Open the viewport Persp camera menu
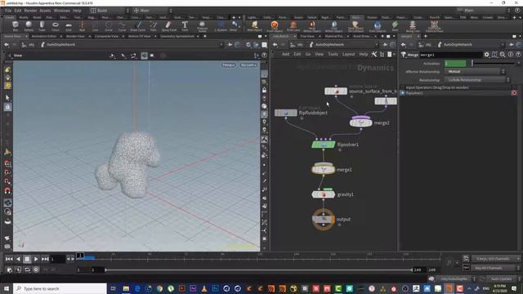 (x=229, y=65)
